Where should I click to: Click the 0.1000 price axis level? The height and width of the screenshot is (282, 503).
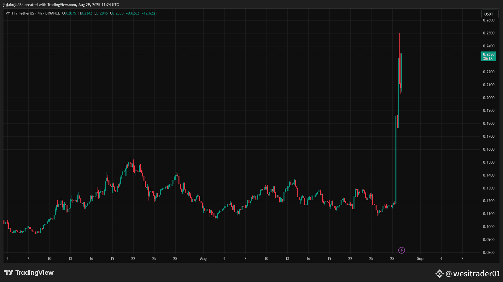point(488,227)
